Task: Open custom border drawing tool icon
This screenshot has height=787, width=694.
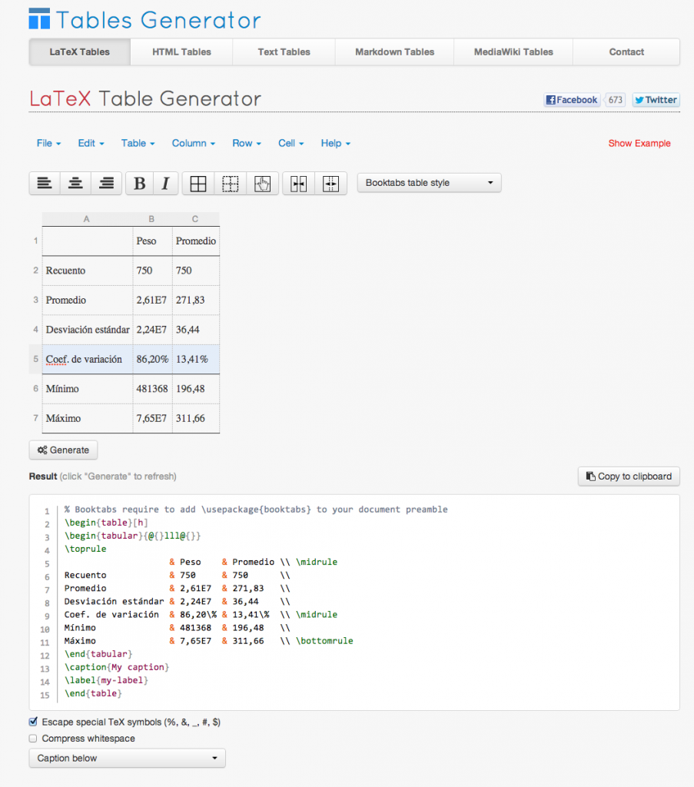Action: tap(262, 183)
